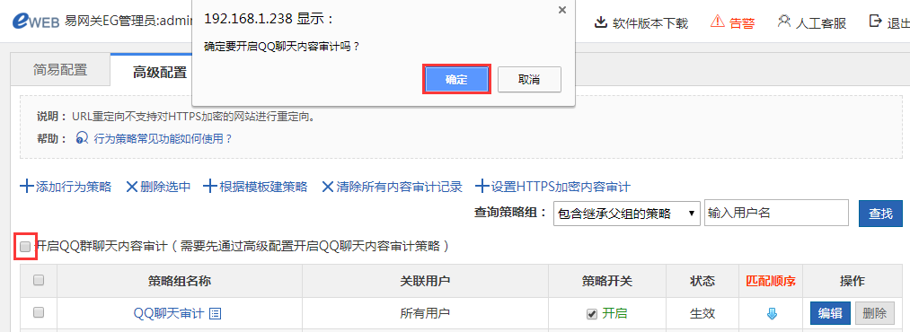Close the alert dialog with X
The image size is (910, 332).
561,10
